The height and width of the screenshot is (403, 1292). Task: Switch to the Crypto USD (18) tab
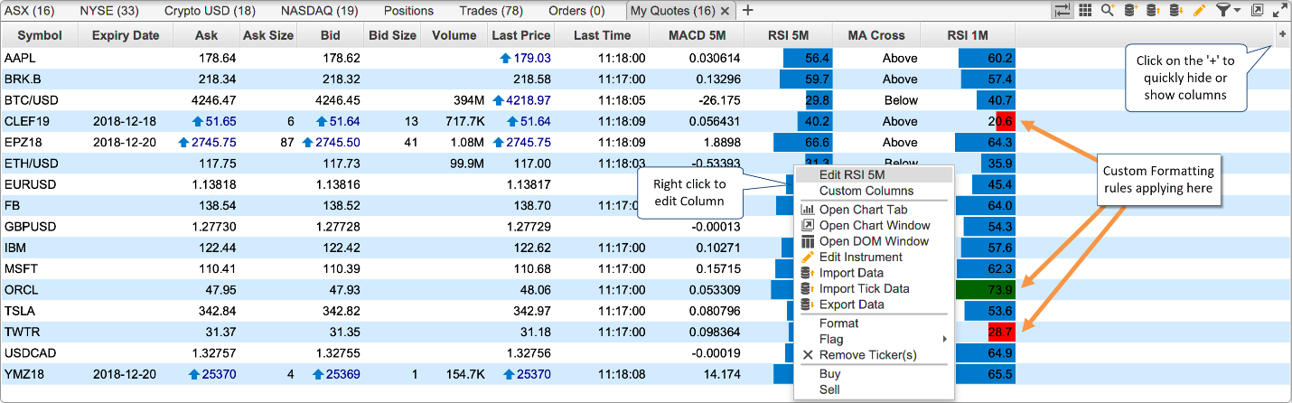[x=210, y=11]
